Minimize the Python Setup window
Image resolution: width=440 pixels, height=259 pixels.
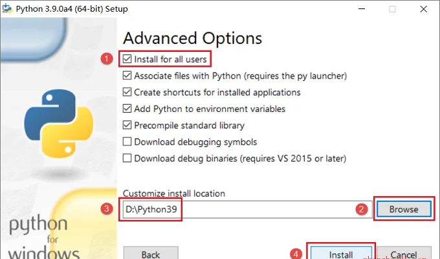[x=362, y=8]
